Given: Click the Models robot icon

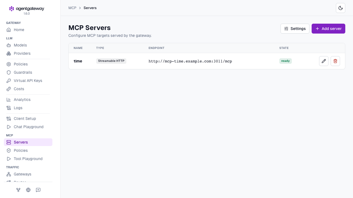Looking at the screenshot, I should [x=9, y=45].
